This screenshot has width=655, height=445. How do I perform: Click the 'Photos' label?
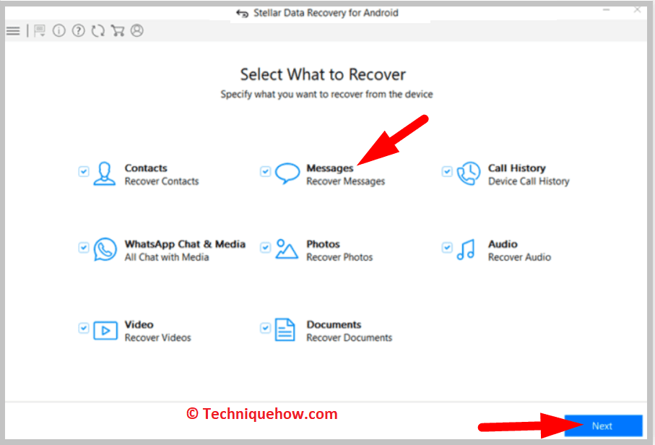pyautogui.click(x=324, y=244)
